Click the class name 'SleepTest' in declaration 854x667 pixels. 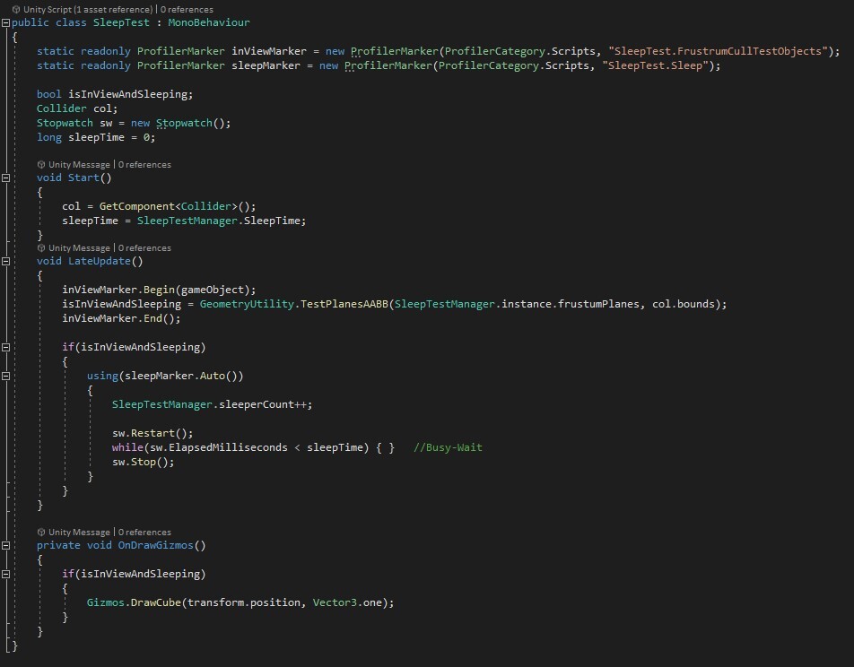pos(121,22)
